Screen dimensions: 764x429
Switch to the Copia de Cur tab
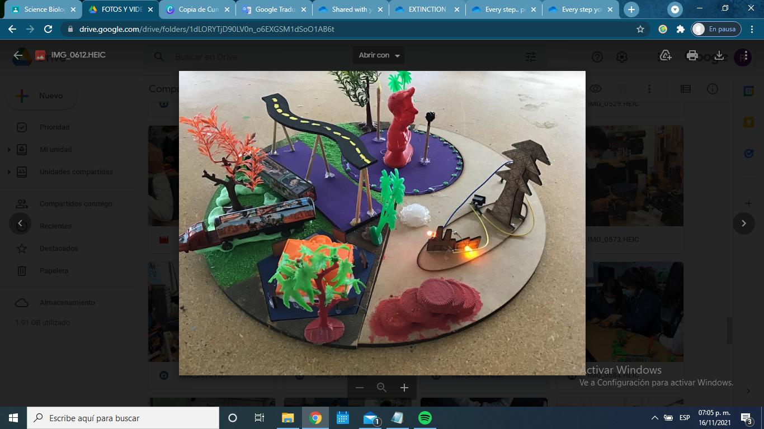(x=198, y=9)
